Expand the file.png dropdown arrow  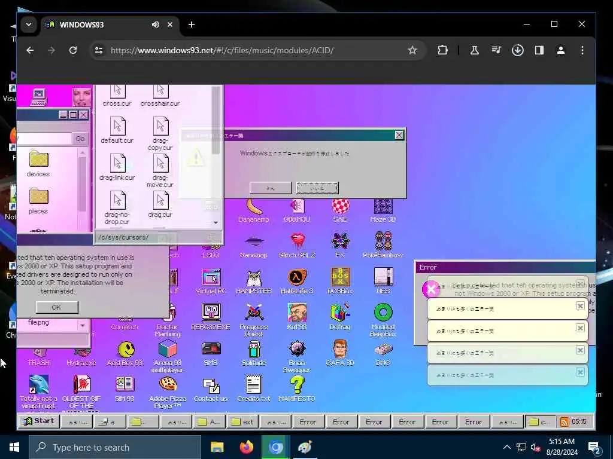click(83, 325)
